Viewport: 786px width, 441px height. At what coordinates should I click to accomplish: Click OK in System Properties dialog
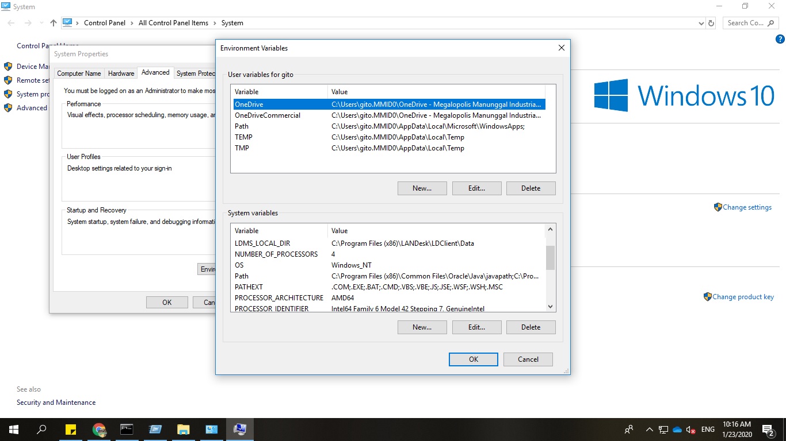(x=167, y=303)
